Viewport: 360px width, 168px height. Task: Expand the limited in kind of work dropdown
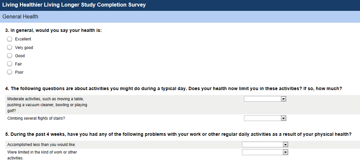[x=265, y=152]
